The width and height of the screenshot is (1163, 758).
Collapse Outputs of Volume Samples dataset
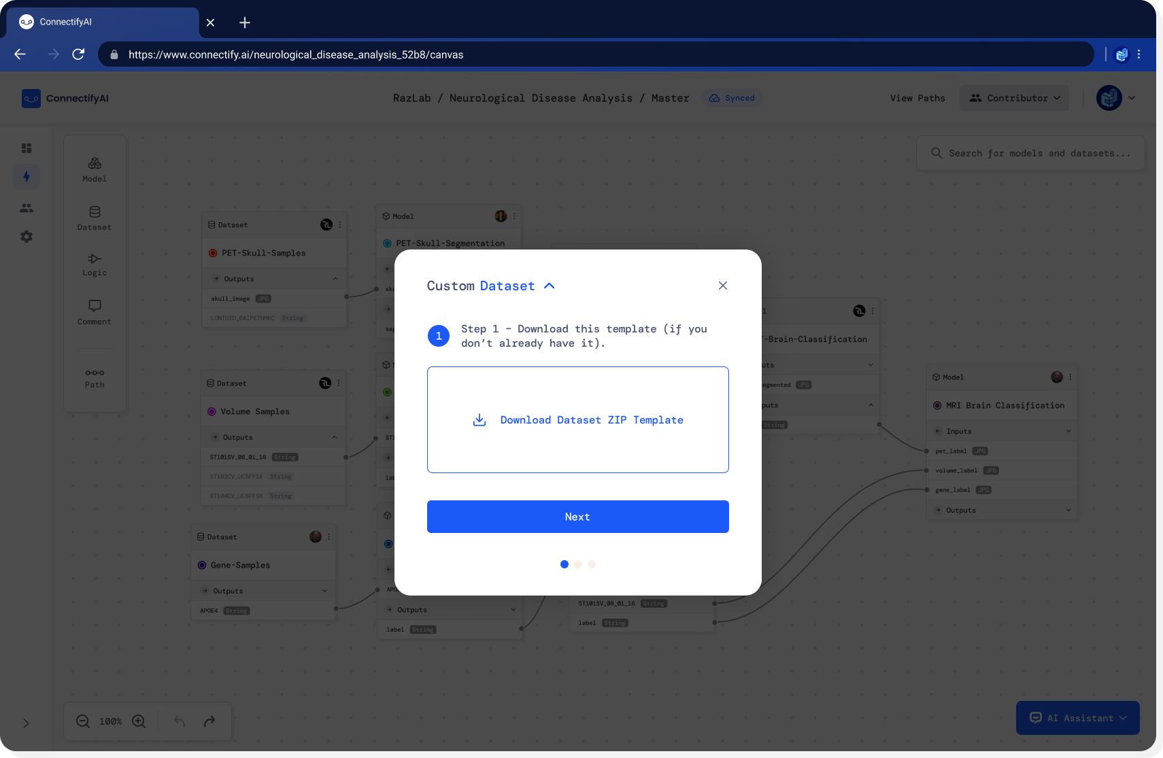click(334, 437)
